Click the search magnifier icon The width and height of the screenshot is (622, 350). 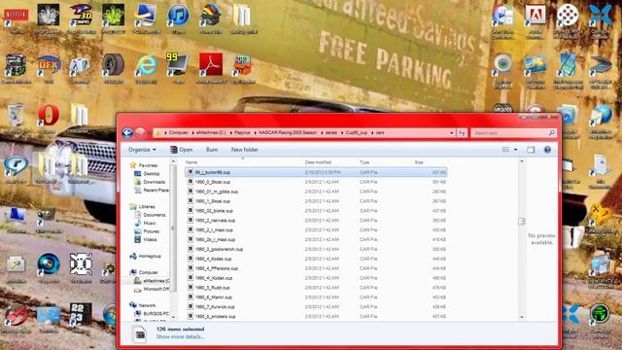(551, 133)
